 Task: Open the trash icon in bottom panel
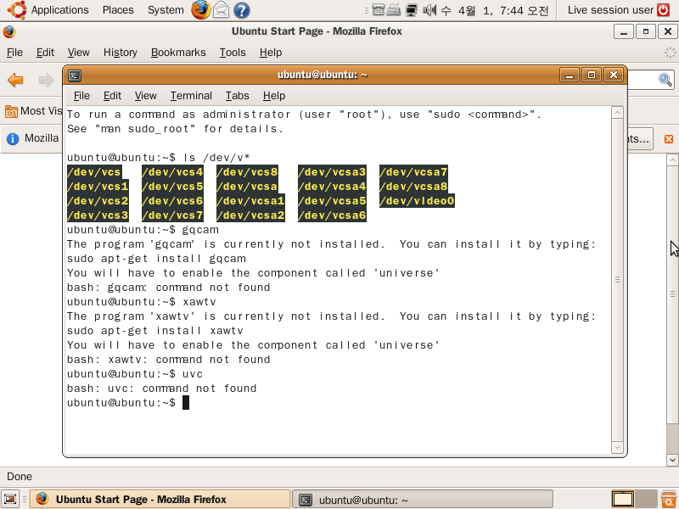(669, 499)
